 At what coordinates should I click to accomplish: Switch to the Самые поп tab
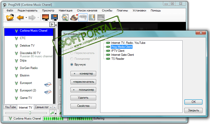[42, 107]
